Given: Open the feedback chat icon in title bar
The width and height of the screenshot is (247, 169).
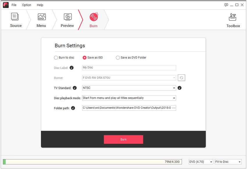Looking at the screenshot, I should 226,5.
